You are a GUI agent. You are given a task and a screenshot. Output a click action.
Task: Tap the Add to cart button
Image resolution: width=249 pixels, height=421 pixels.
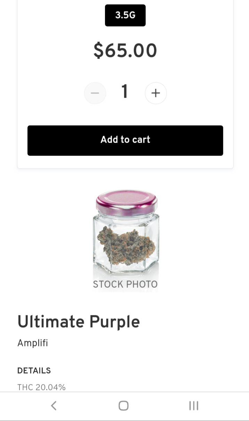[125, 140]
